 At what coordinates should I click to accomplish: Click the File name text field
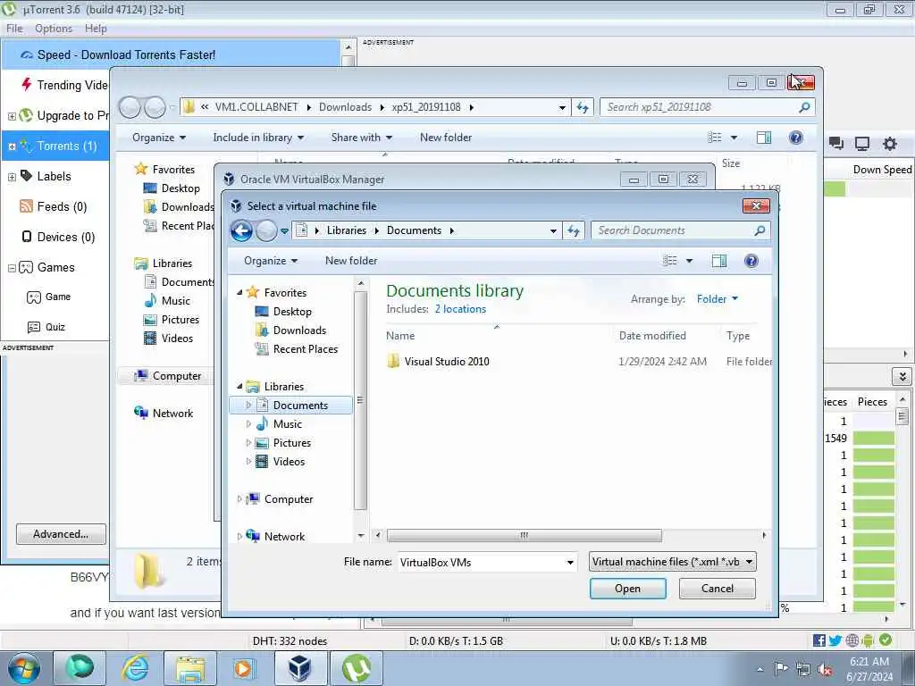[480, 563]
